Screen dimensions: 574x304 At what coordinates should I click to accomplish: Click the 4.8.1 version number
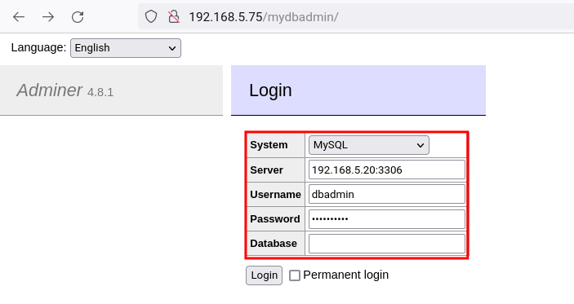[100, 92]
